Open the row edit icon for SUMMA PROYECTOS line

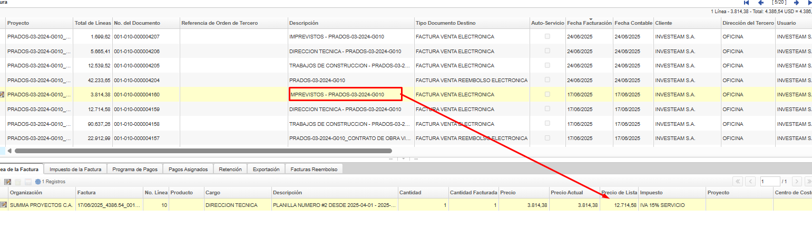[4, 205]
